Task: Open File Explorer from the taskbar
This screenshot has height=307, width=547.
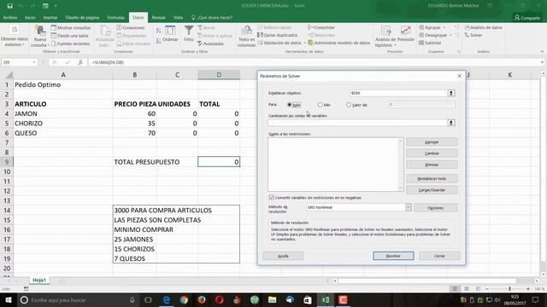Action: pyautogui.click(x=272, y=299)
